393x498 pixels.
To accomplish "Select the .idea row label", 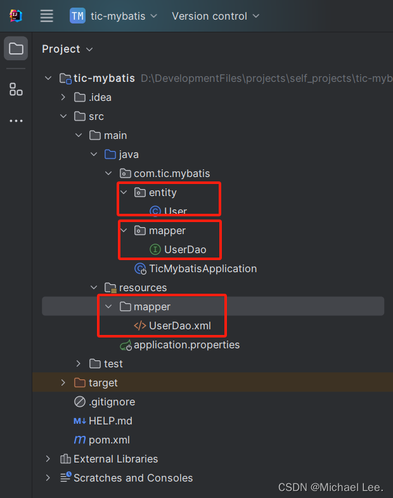I will 100,98.
